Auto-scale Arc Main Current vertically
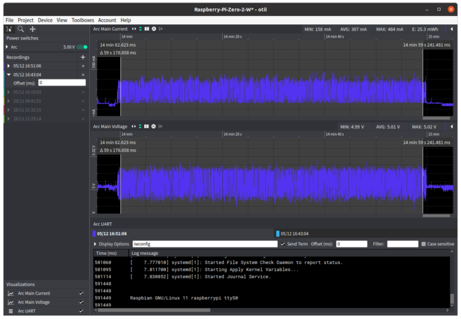Image resolution: width=461 pixels, height=319 pixels. 140,29
